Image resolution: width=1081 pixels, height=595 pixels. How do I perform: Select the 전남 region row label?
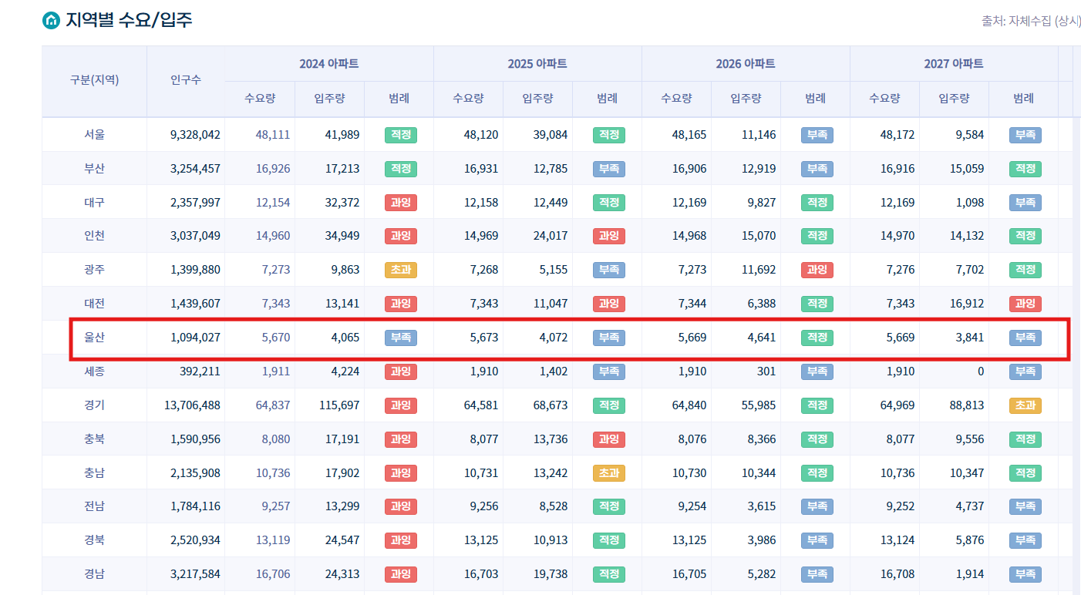tap(94, 506)
